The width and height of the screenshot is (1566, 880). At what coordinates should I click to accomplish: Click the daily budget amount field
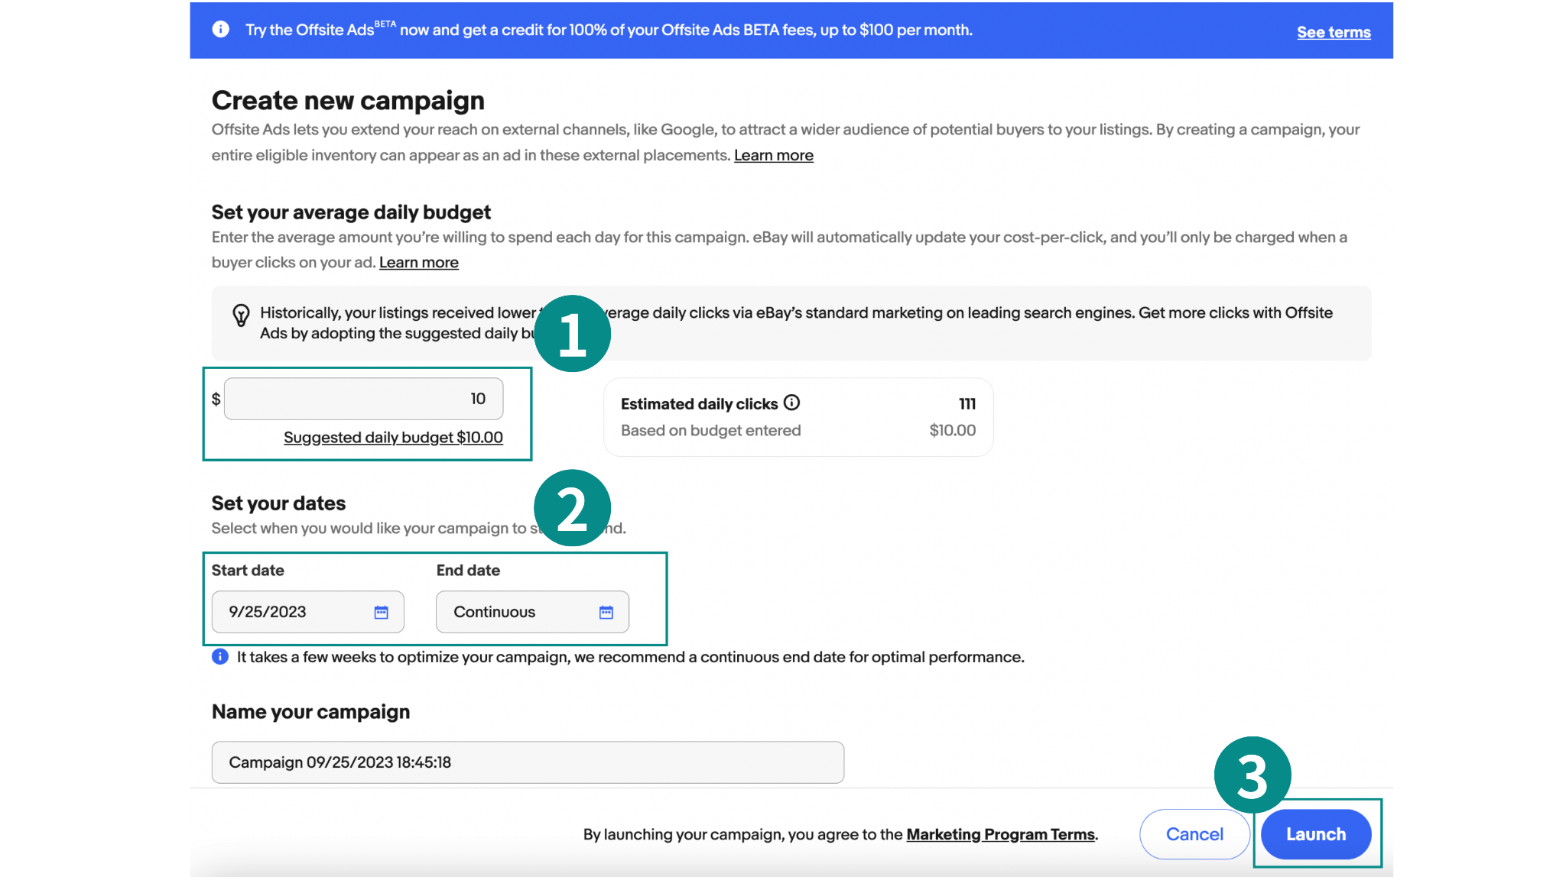(363, 399)
